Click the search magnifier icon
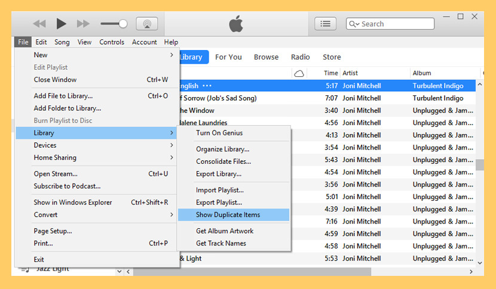 354,24
